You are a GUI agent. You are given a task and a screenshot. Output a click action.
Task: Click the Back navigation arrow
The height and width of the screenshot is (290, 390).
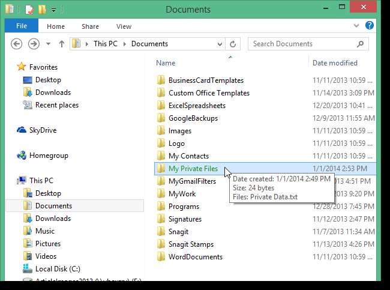coord(16,44)
